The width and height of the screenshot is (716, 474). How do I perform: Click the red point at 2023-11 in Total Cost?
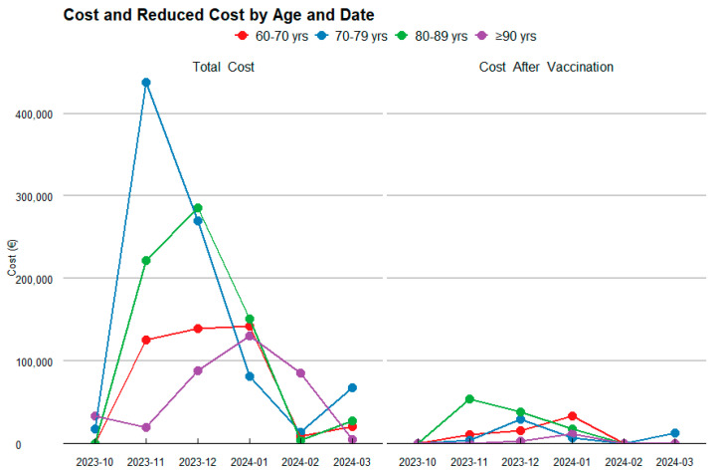(146, 341)
